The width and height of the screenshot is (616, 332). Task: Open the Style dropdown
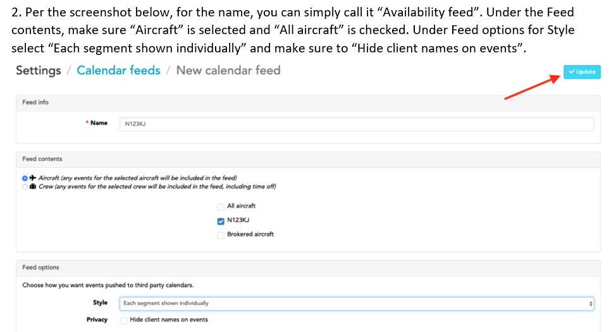click(x=357, y=304)
